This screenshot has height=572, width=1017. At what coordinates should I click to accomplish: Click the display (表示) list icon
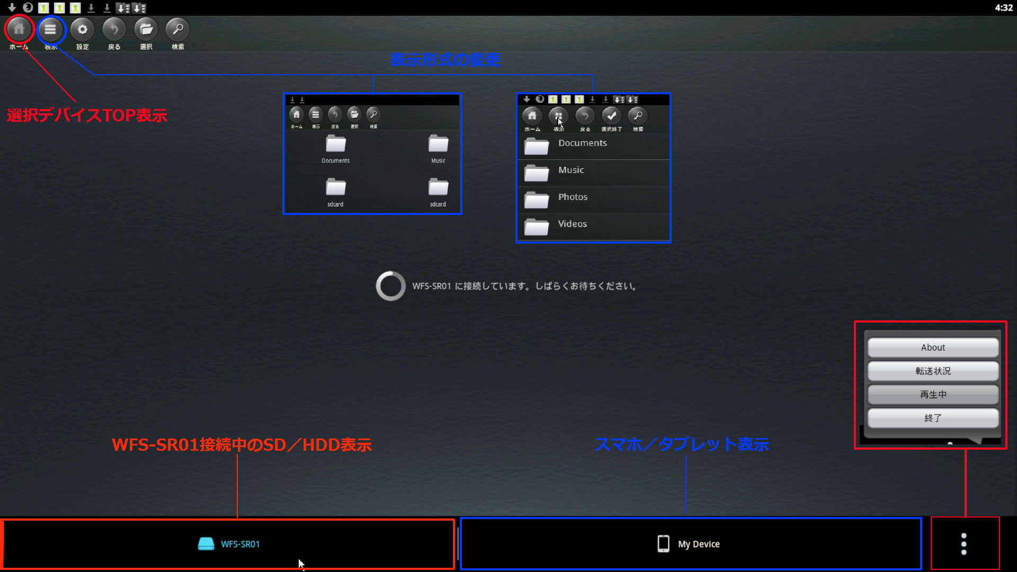click(51, 30)
